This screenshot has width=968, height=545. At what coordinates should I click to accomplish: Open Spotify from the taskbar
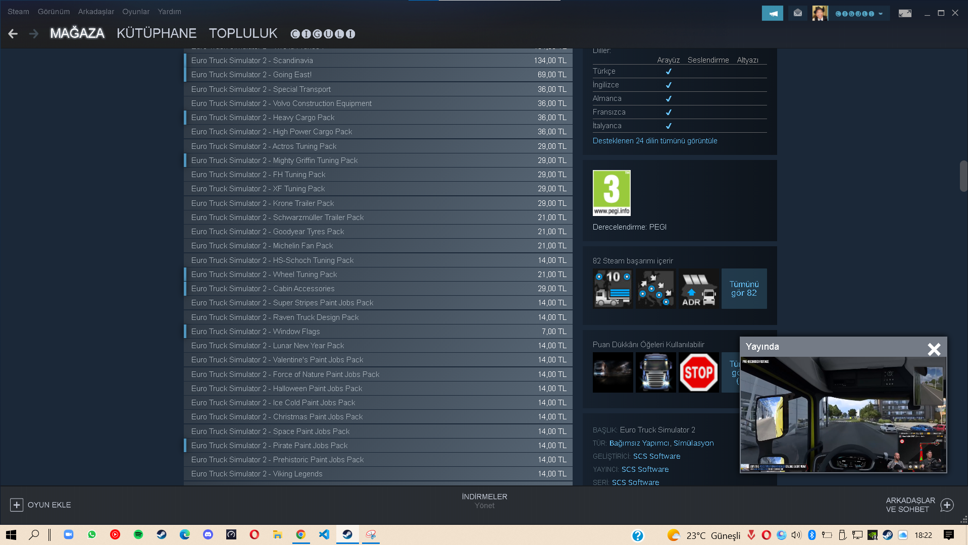pos(138,534)
